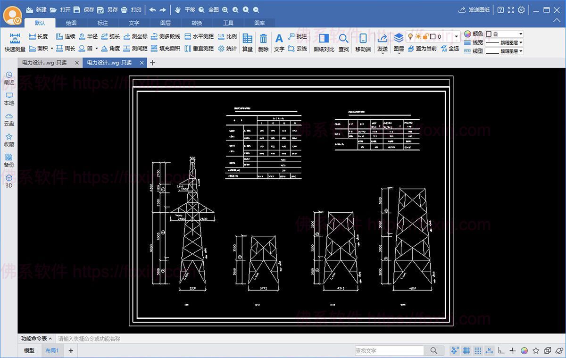This screenshot has height=358, width=566.
Task: Expand the layer selector dropdown showing 0
Action: pyautogui.click(x=456, y=36)
